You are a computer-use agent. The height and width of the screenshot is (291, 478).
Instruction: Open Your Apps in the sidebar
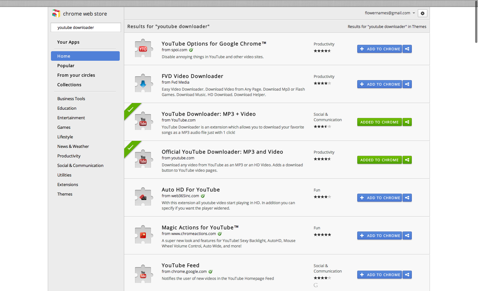click(x=68, y=42)
